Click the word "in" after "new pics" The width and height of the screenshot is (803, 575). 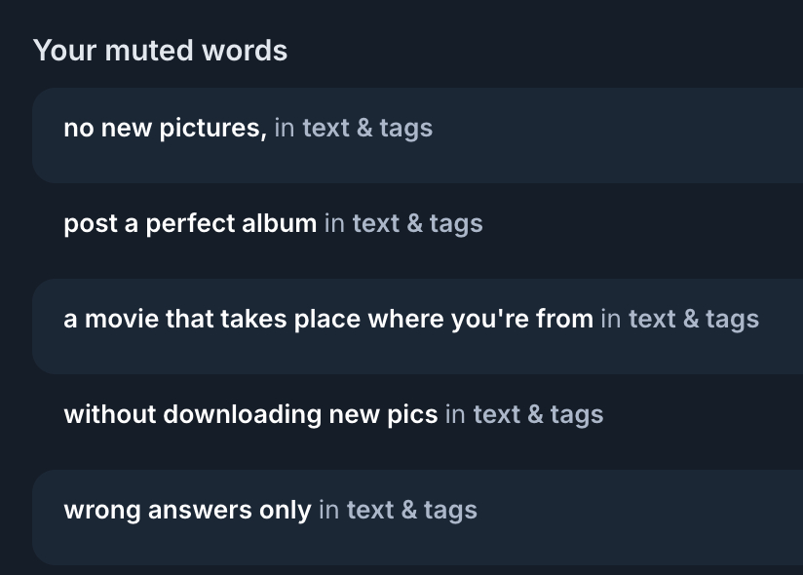[455, 414]
